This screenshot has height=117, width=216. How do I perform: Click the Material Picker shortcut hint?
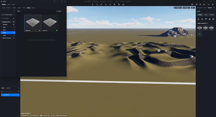(25, 115)
